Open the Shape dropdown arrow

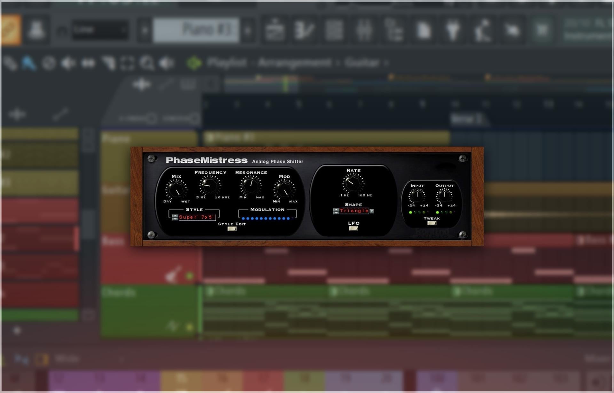(372, 211)
